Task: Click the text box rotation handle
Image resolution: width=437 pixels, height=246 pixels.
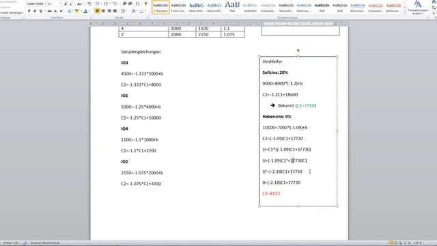Action: coord(298,51)
